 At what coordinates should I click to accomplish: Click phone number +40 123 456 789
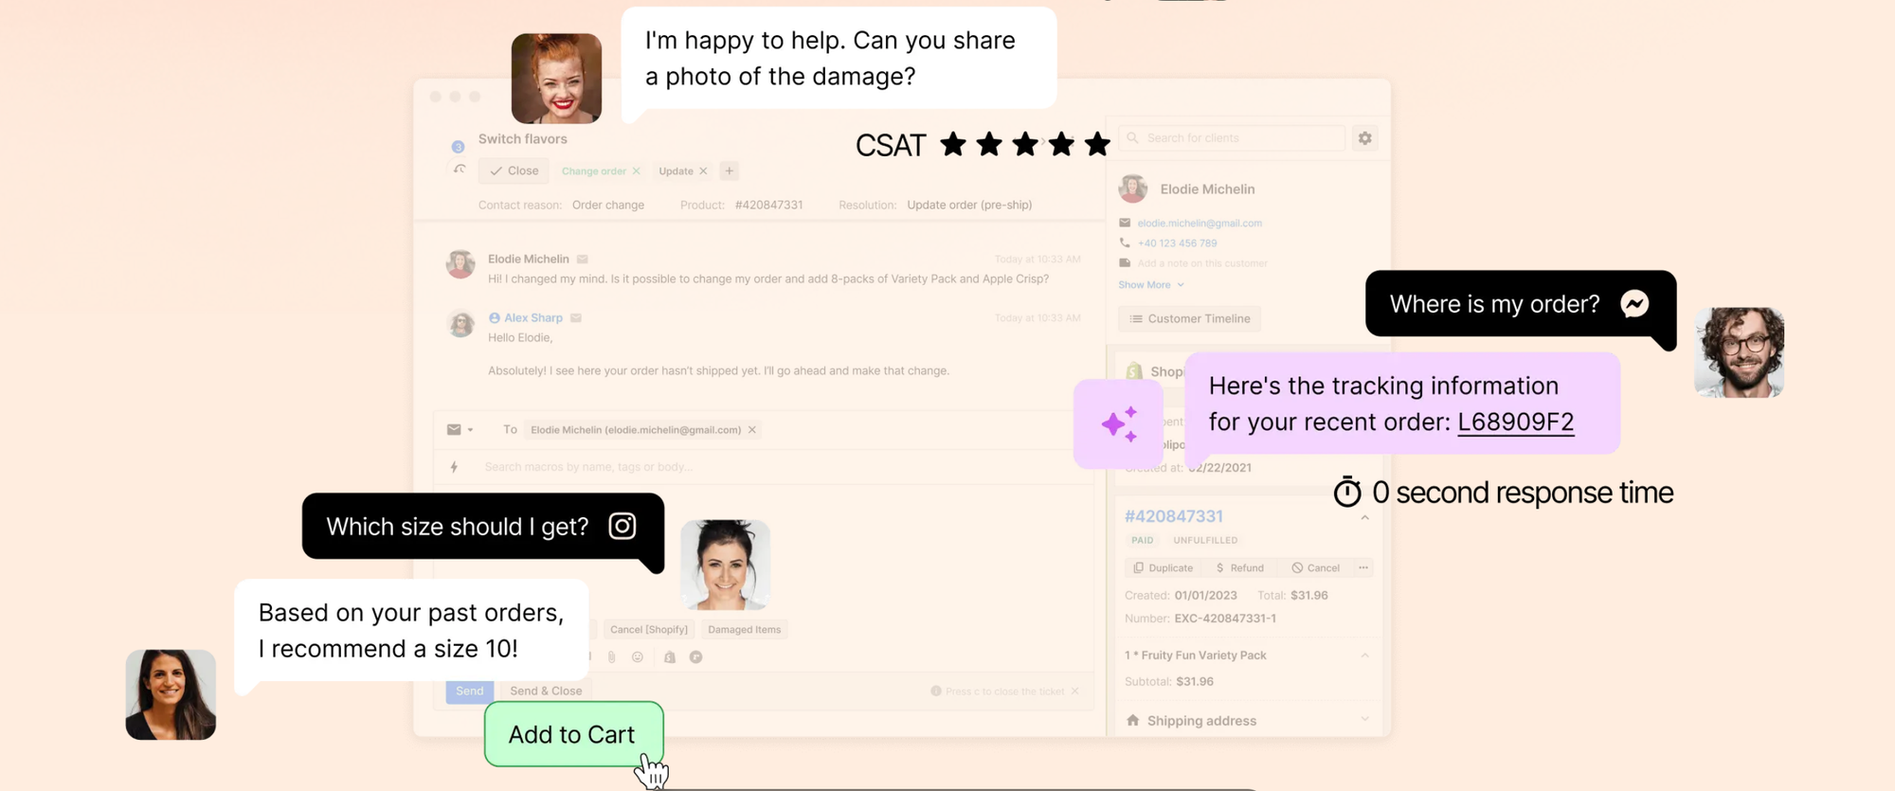point(1177,243)
